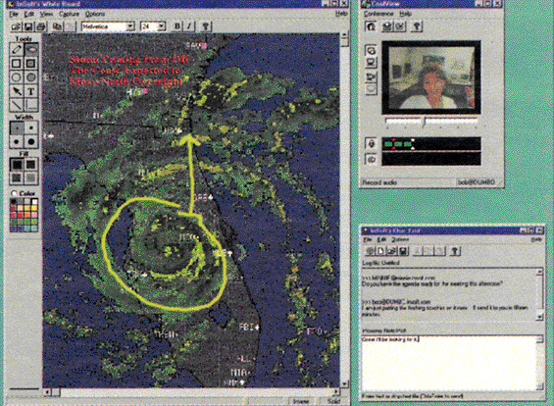
Task: Toggle bold text formatting
Action: tap(177, 26)
